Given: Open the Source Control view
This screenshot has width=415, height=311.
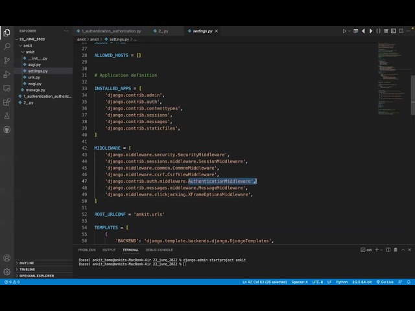Looking at the screenshot, I should 7,60.
